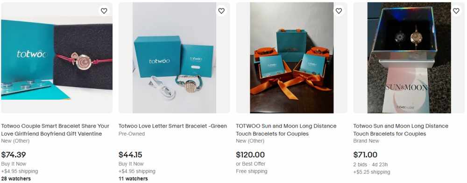Screen dimensions: 467x183
Task: Watch the $120.00 TOTWOO Sun and Moon listing
Action: pyautogui.click(x=339, y=11)
